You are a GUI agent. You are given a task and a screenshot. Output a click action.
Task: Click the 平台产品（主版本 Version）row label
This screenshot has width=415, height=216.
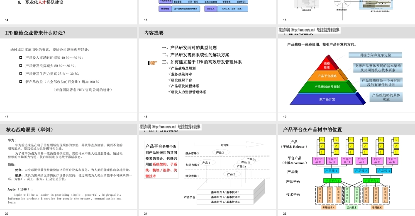point(295,161)
